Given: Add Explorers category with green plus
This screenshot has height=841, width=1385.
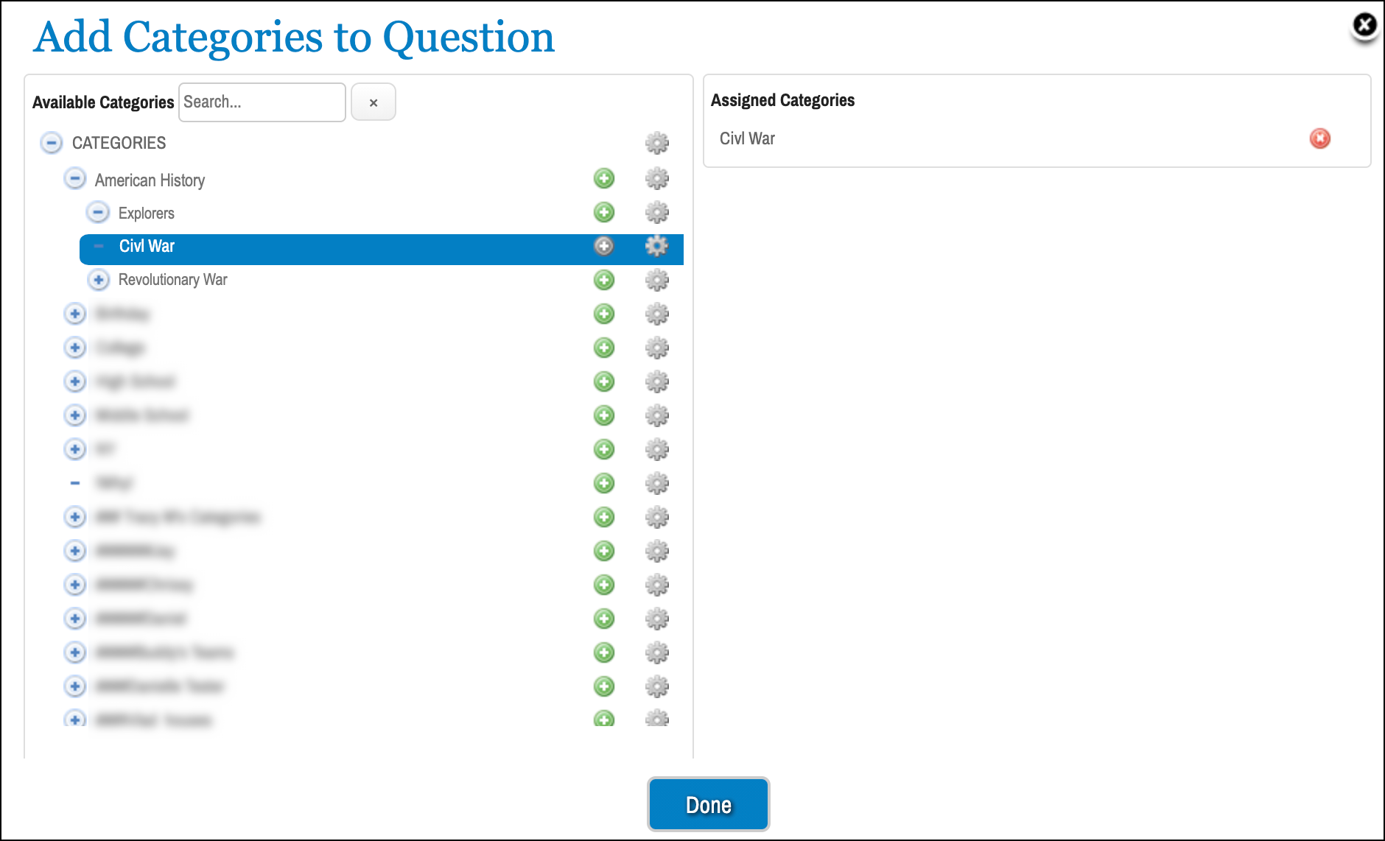Looking at the screenshot, I should click(x=604, y=212).
